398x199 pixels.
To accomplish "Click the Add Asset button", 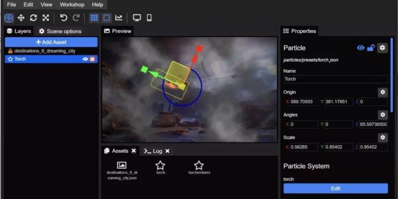I will 51,42.
